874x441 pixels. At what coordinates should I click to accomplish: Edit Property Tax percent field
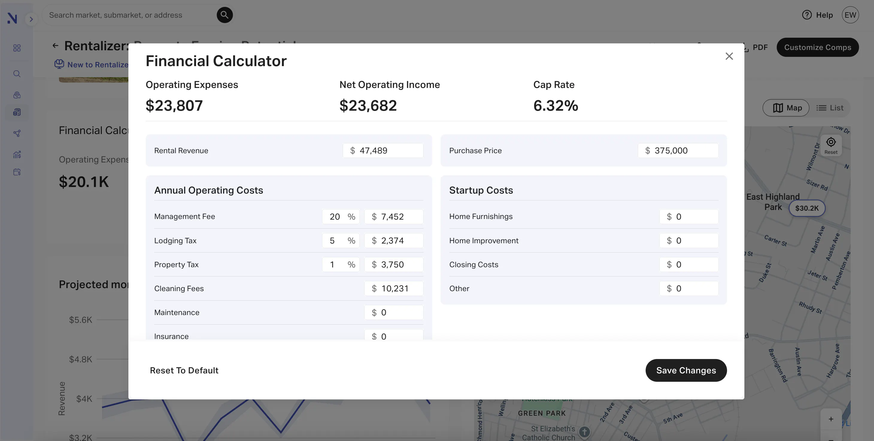[x=341, y=264]
